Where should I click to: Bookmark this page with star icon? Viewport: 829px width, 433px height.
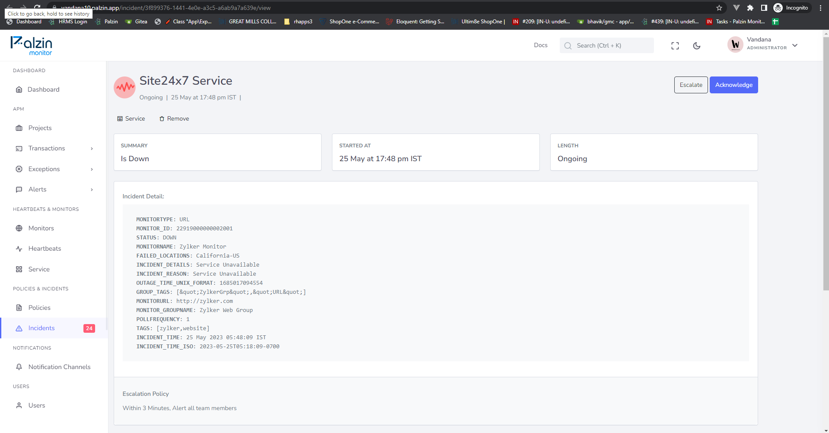(x=719, y=8)
